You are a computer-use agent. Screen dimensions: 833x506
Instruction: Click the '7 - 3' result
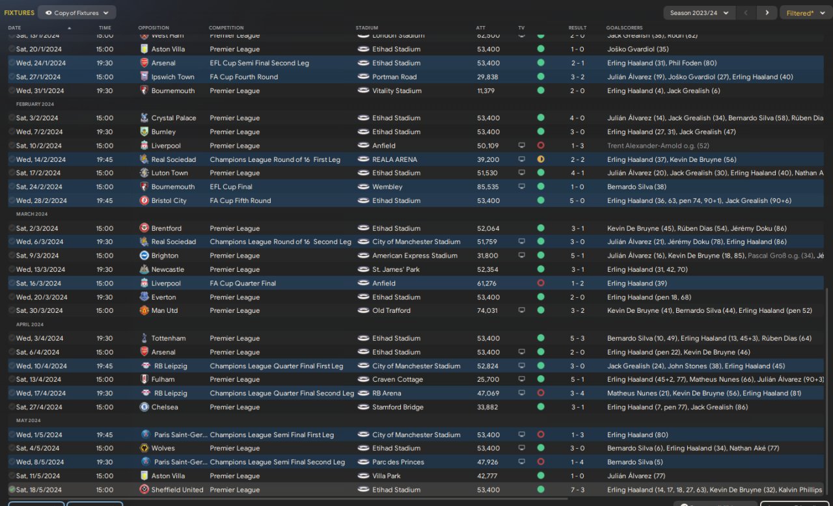tap(577, 490)
